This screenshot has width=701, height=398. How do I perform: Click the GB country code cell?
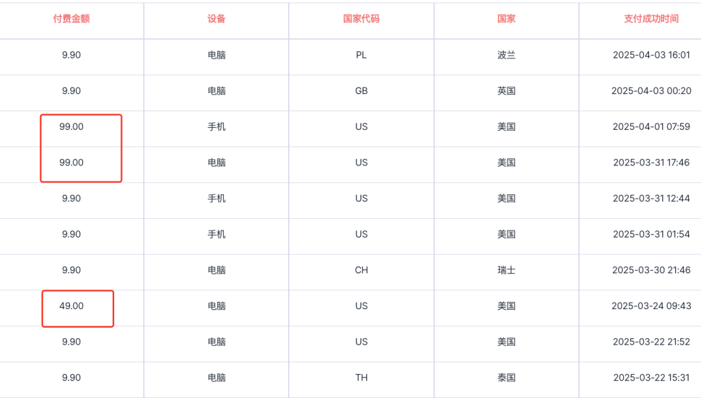pyautogui.click(x=362, y=91)
